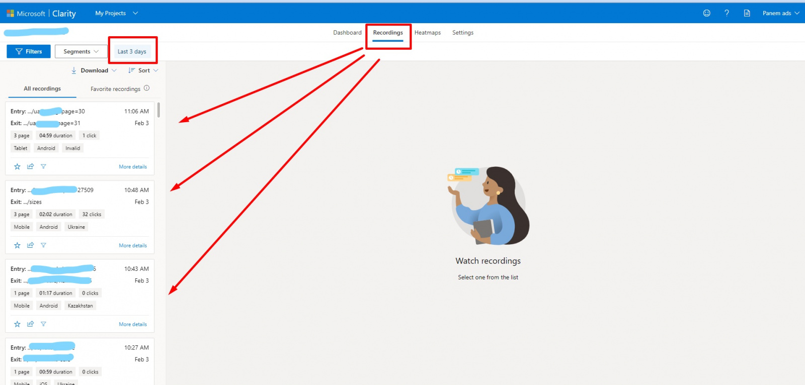
Task: Click filter icon on 11:06 AM recording
Action: click(x=43, y=166)
